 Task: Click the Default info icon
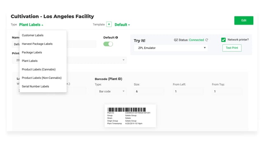click(117, 37)
